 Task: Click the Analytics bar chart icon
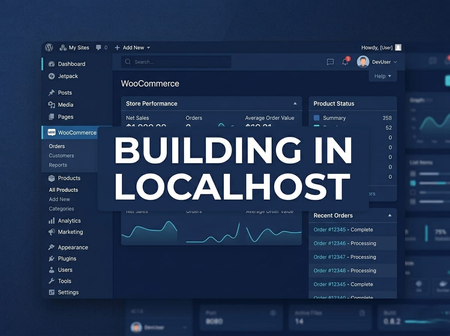[x=52, y=221]
